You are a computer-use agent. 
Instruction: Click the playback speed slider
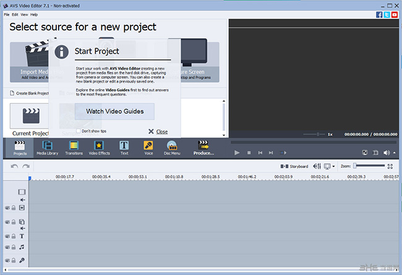[x=314, y=134]
